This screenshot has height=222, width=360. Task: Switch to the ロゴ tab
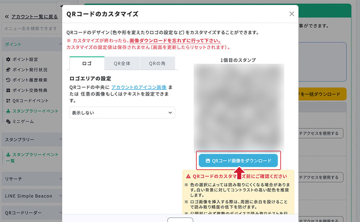[x=87, y=63]
